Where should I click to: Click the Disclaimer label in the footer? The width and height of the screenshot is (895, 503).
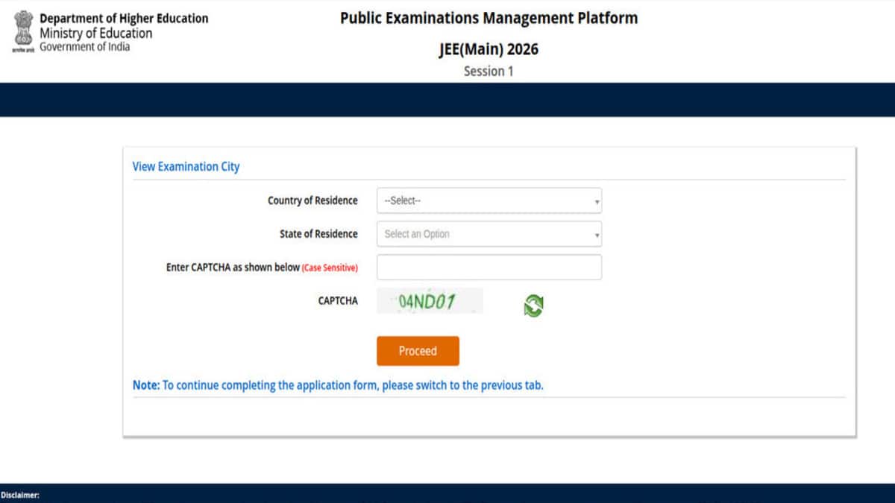pyautogui.click(x=20, y=496)
